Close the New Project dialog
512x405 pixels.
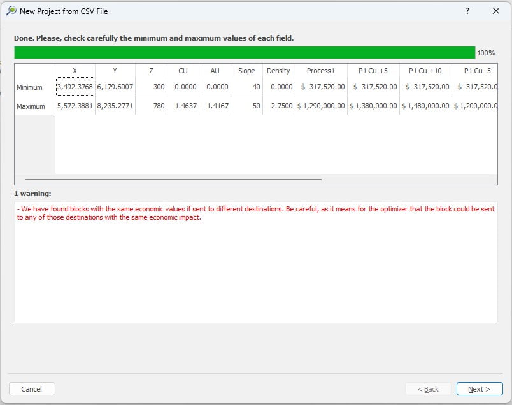pyautogui.click(x=496, y=11)
